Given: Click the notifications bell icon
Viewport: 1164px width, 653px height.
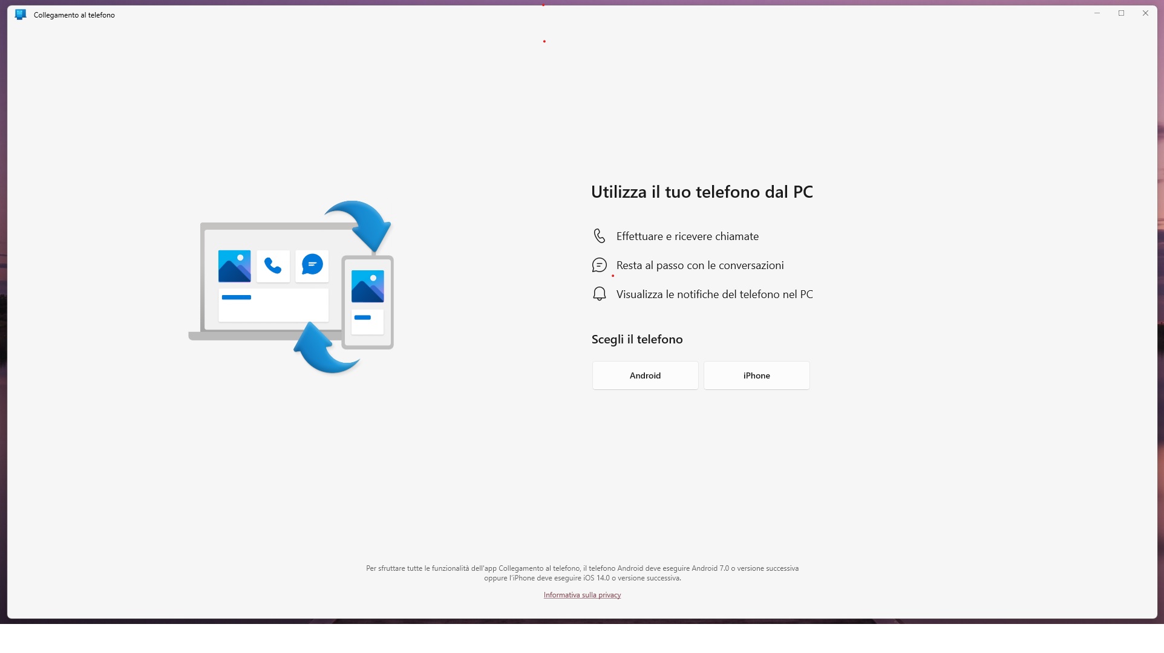Looking at the screenshot, I should [599, 294].
